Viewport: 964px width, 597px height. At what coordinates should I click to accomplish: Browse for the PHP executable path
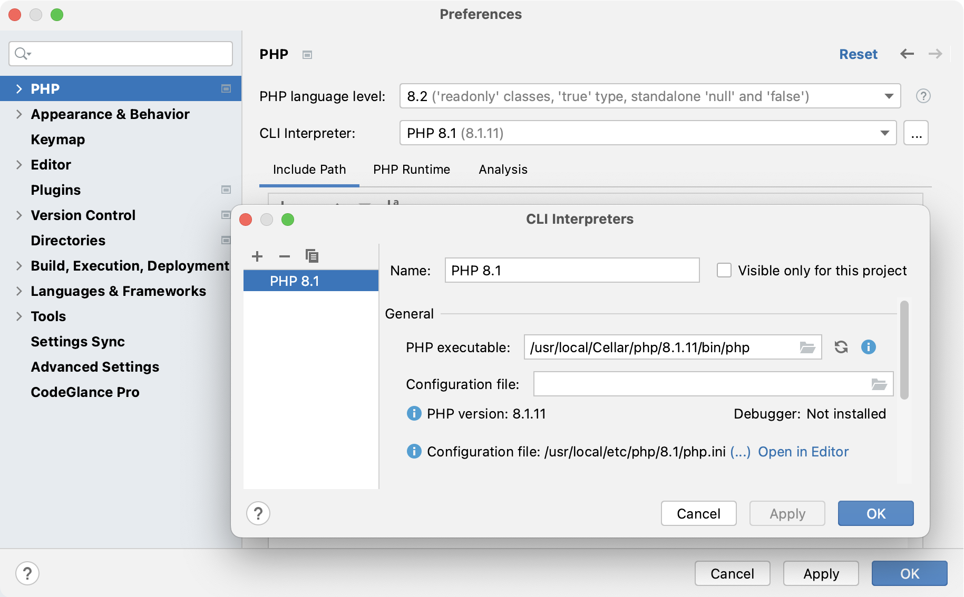[807, 347]
